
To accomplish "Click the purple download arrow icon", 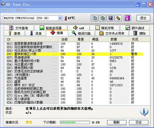I will coord(127,18).
